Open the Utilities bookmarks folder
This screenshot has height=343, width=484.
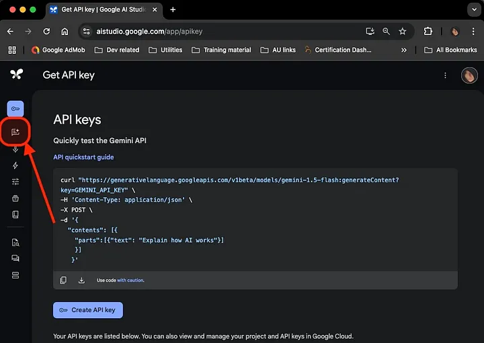(x=165, y=50)
